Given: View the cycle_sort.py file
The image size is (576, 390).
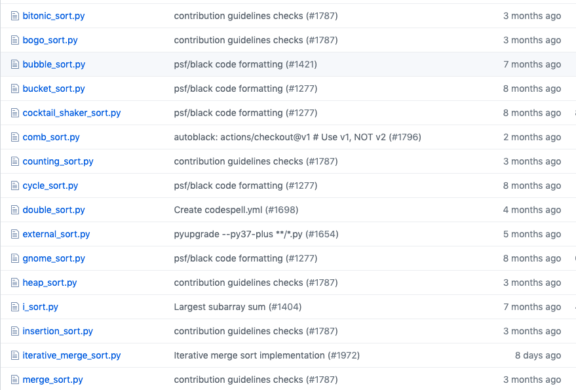Looking at the screenshot, I should (50, 185).
